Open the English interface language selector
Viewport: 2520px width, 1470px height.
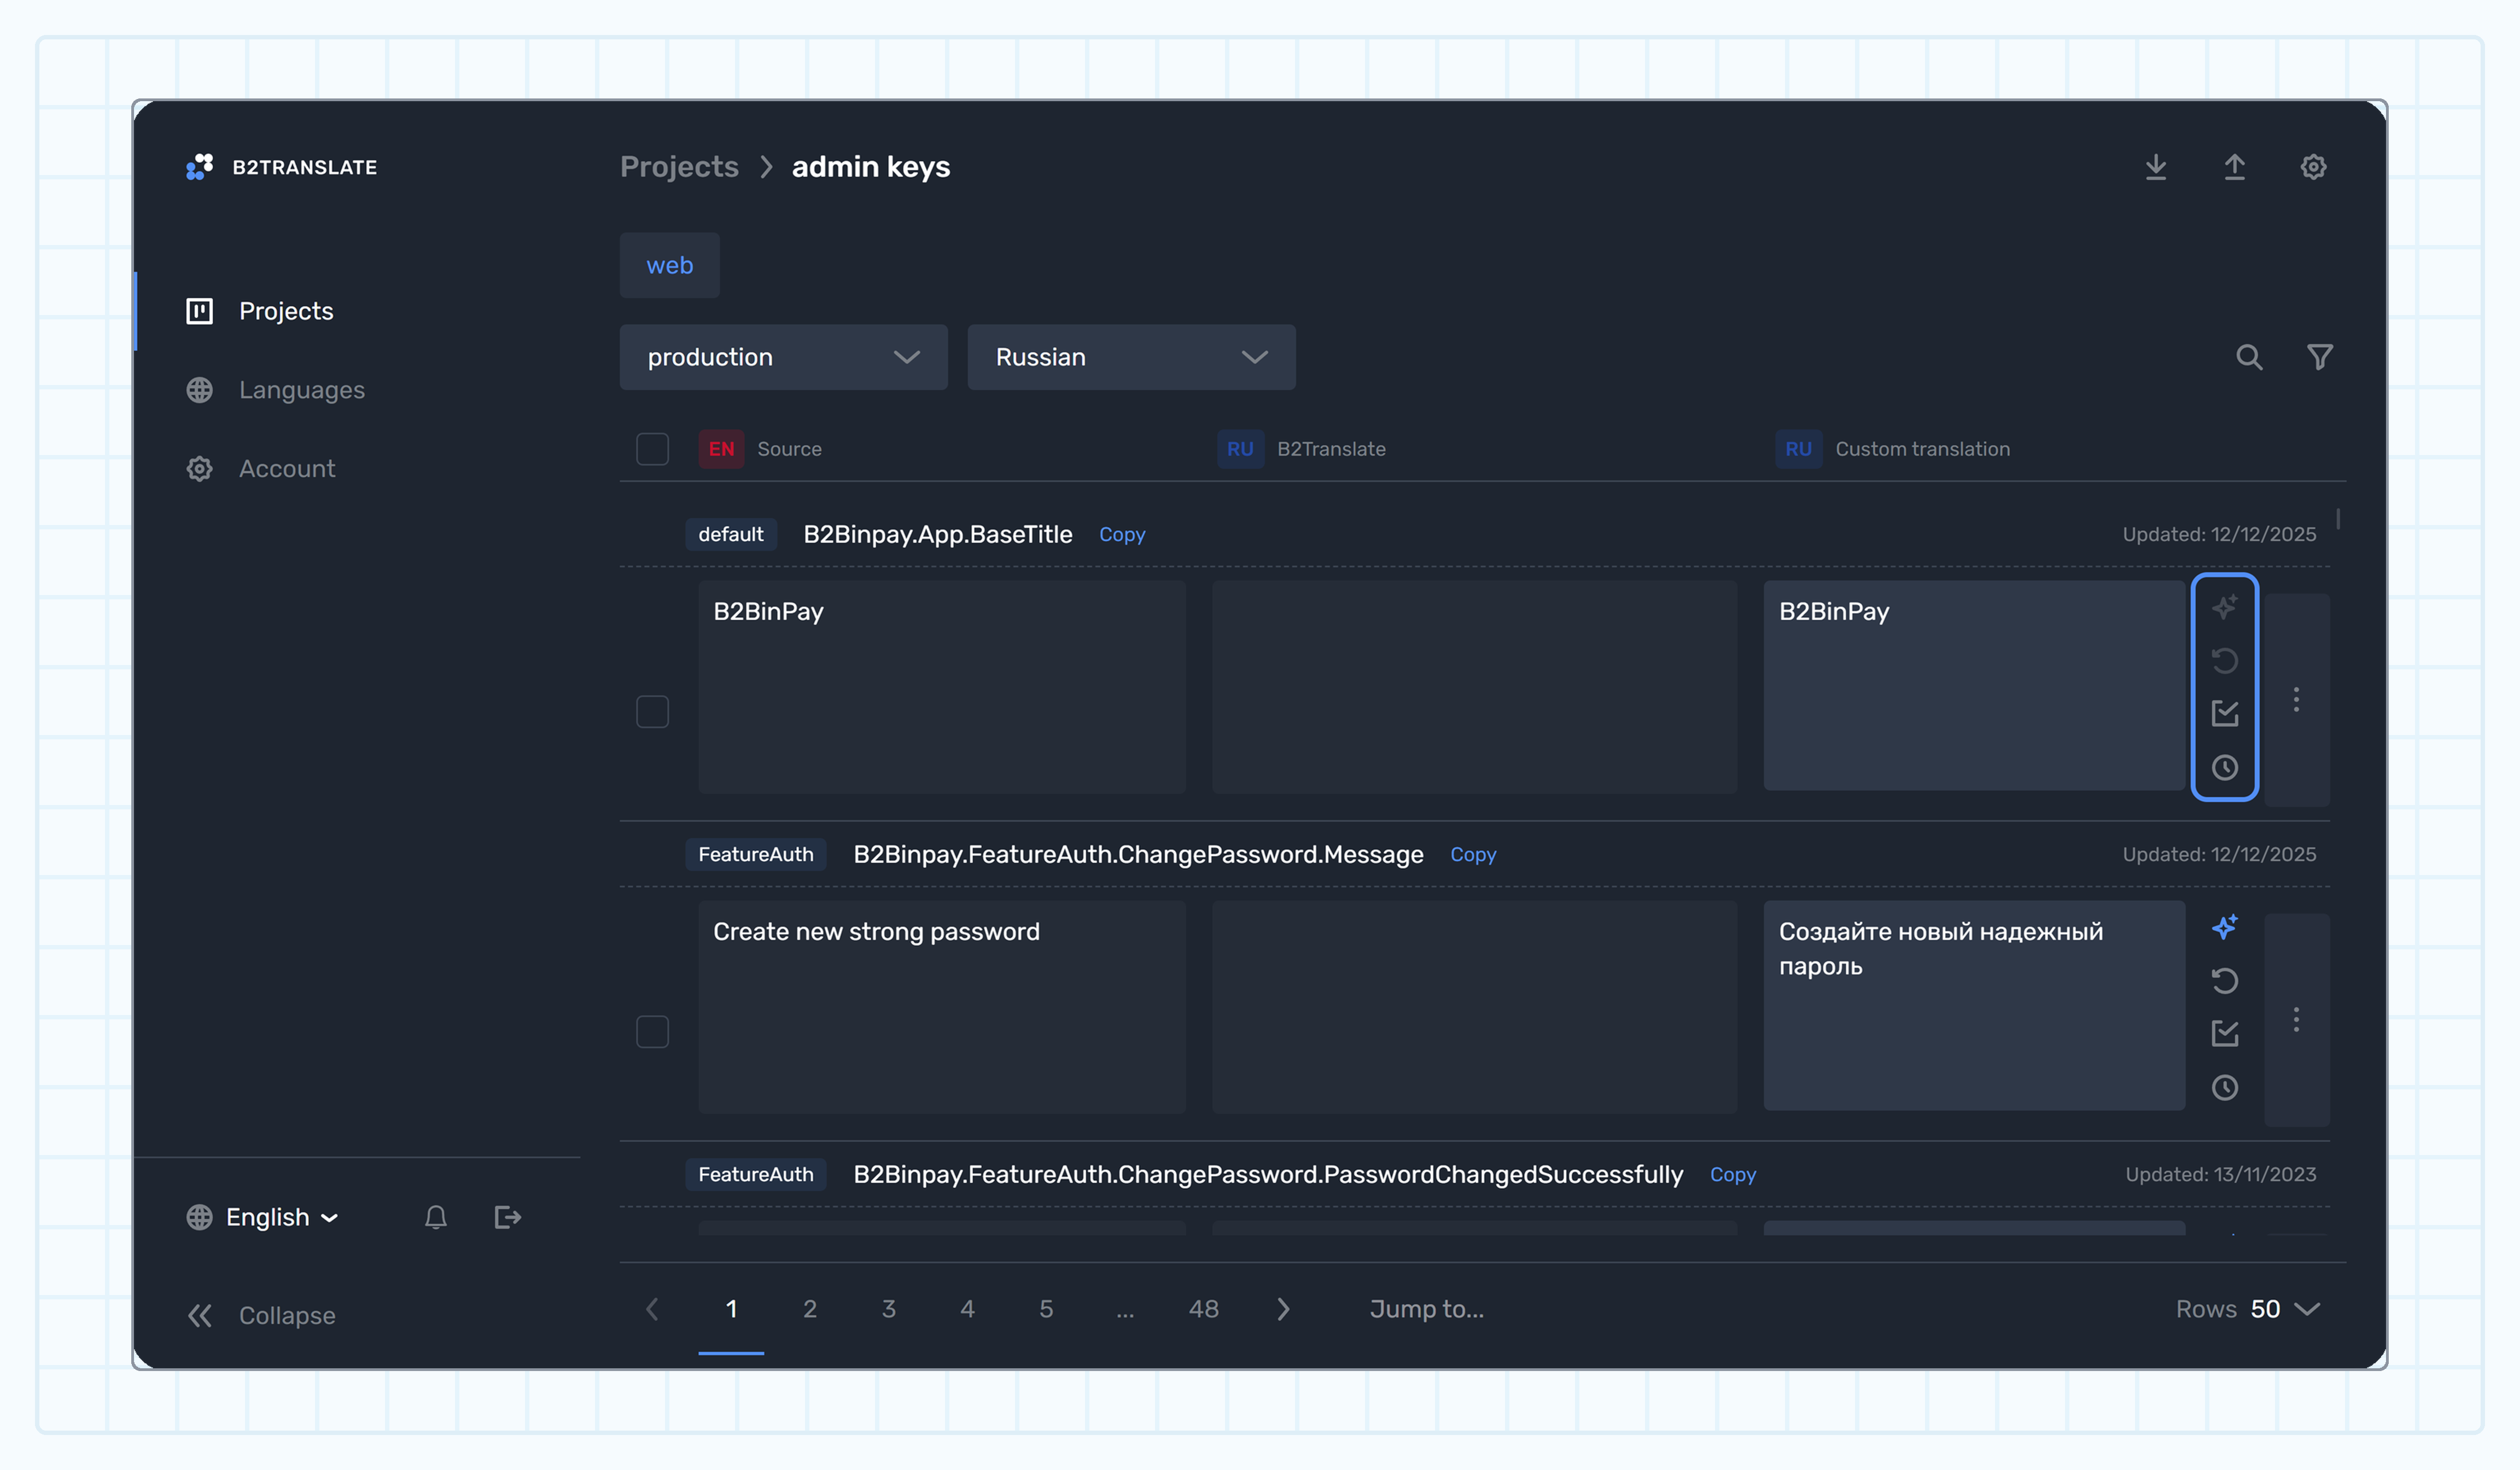(263, 1217)
